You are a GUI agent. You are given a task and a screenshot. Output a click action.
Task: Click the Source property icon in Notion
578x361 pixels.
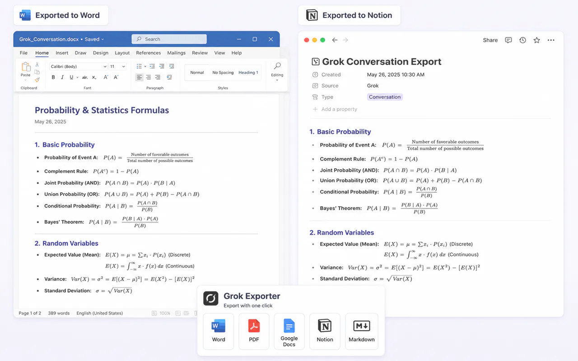tap(315, 86)
